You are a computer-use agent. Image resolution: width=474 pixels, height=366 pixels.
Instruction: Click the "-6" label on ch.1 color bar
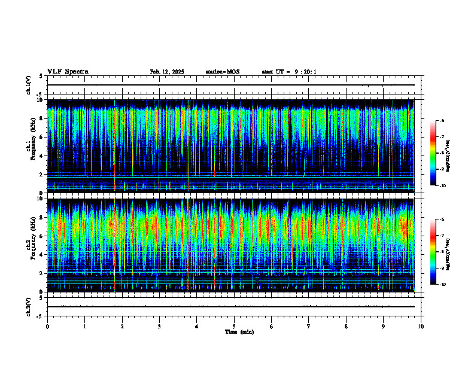(x=442, y=120)
